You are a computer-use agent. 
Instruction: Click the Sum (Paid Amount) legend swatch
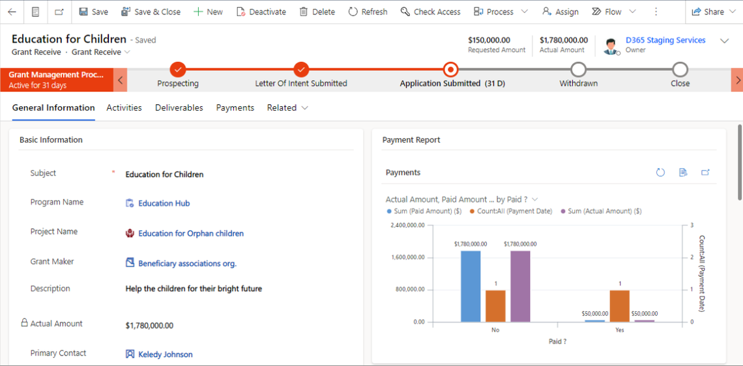coord(389,211)
